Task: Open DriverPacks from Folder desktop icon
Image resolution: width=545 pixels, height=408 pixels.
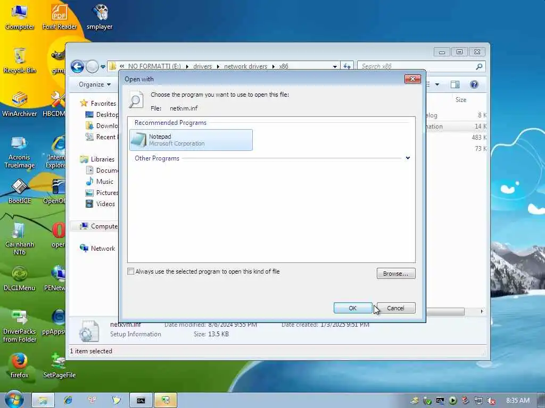Action: click(x=20, y=326)
